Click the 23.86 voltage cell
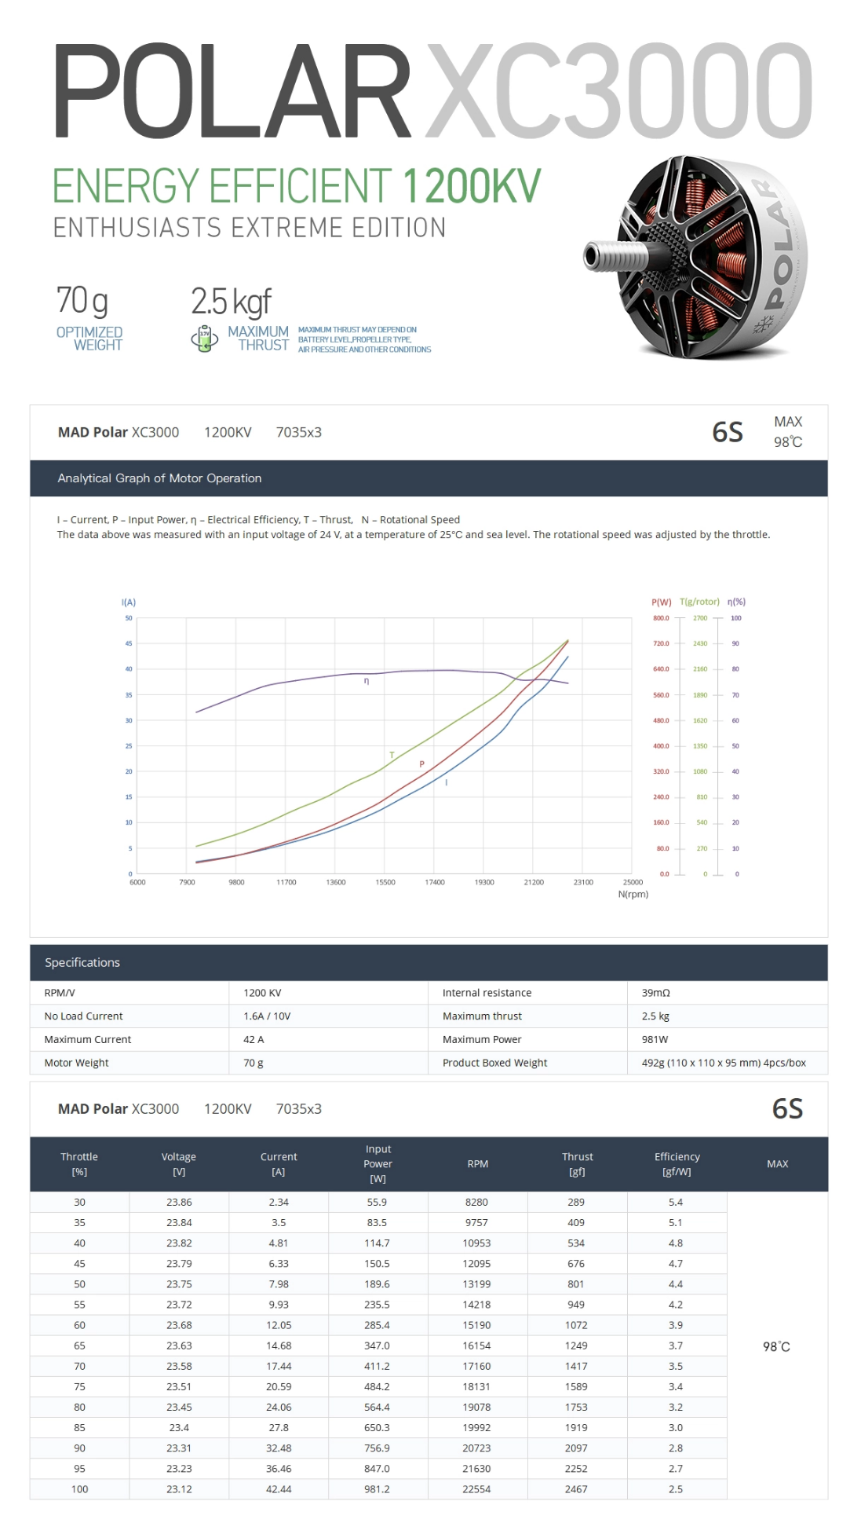Viewport: 850px width, 1534px height. point(179,1203)
